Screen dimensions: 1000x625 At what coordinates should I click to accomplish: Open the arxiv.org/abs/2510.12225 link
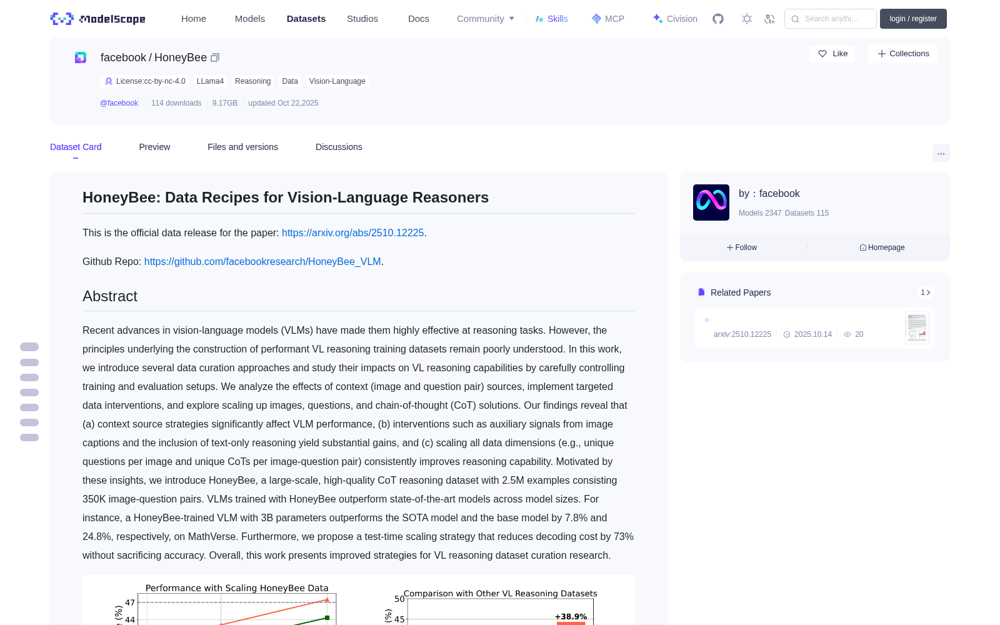coord(352,232)
